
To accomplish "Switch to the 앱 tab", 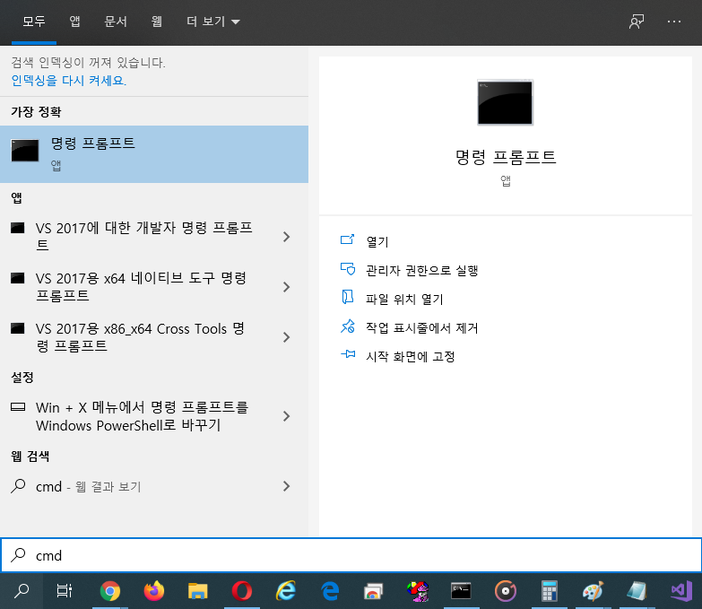I will (x=74, y=22).
